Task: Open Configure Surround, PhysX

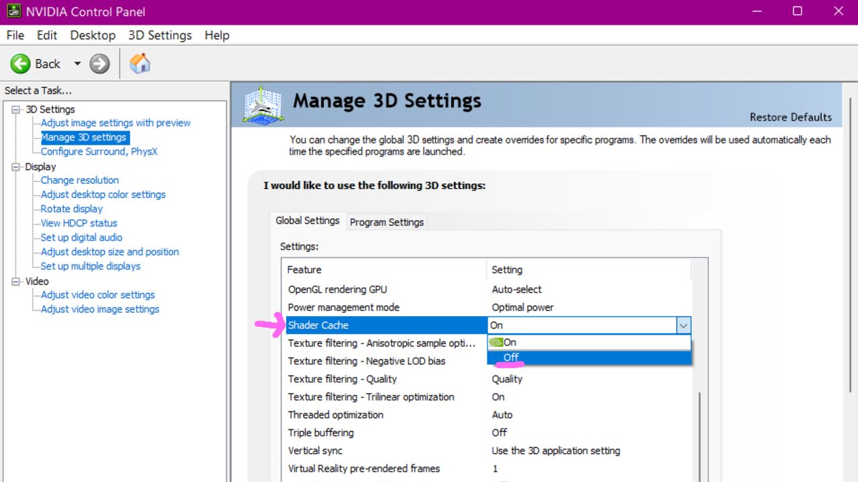Action: (x=99, y=151)
